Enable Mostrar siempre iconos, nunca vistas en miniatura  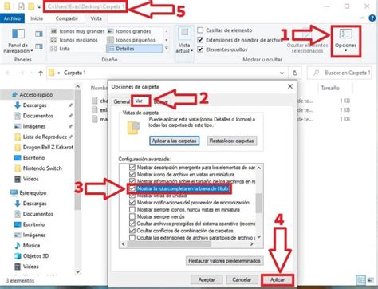point(132,209)
